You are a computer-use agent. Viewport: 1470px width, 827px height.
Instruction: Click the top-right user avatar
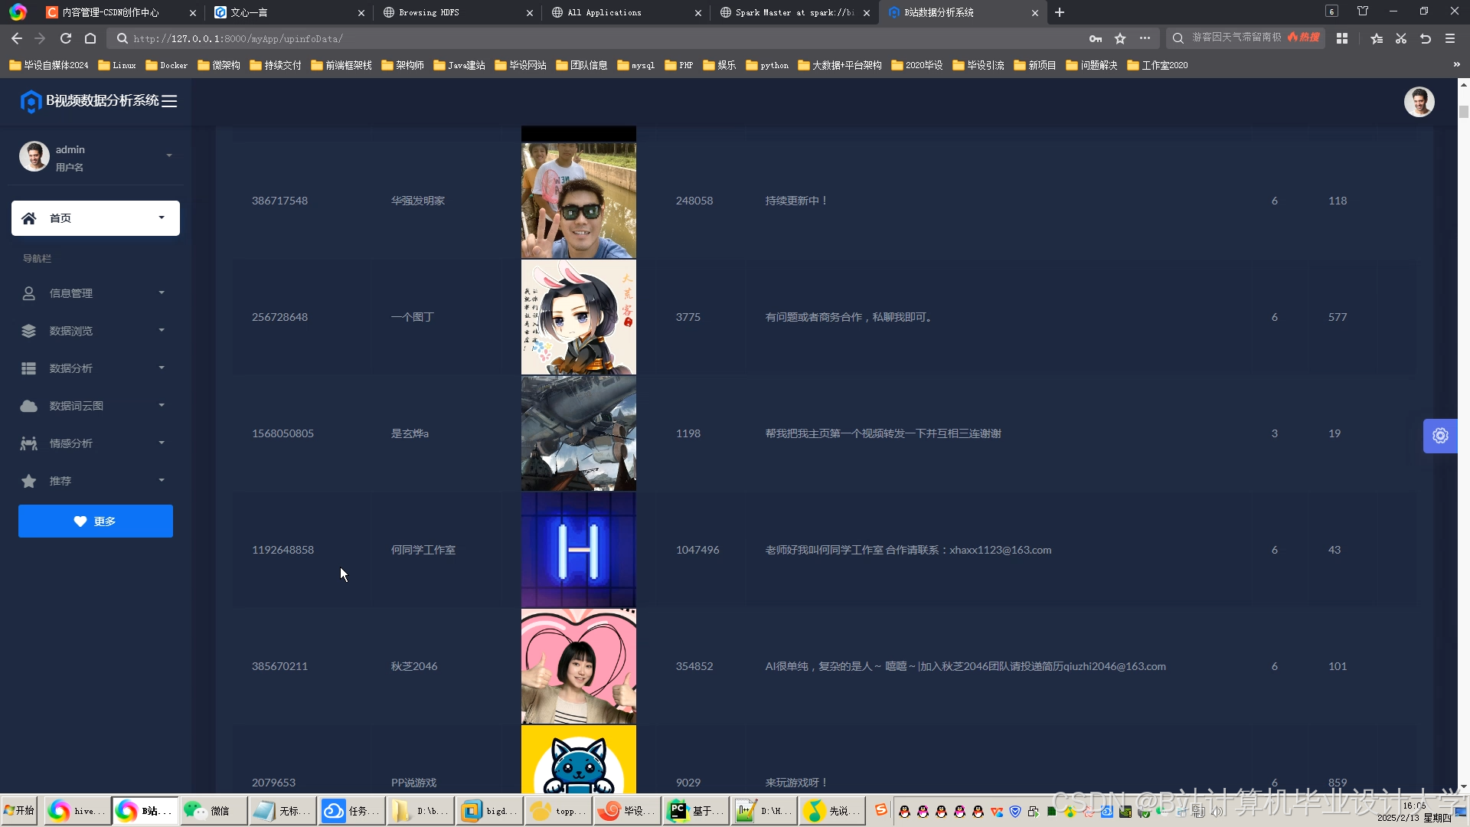point(1419,102)
